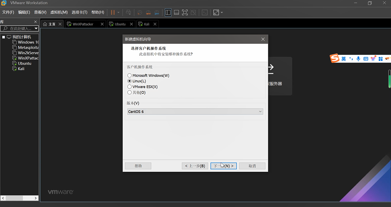Toggle the thumbnail bar view icon

176,13
